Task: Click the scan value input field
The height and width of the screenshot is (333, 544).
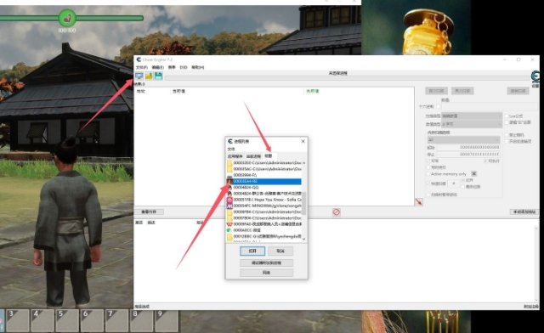Action: coord(490,106)
